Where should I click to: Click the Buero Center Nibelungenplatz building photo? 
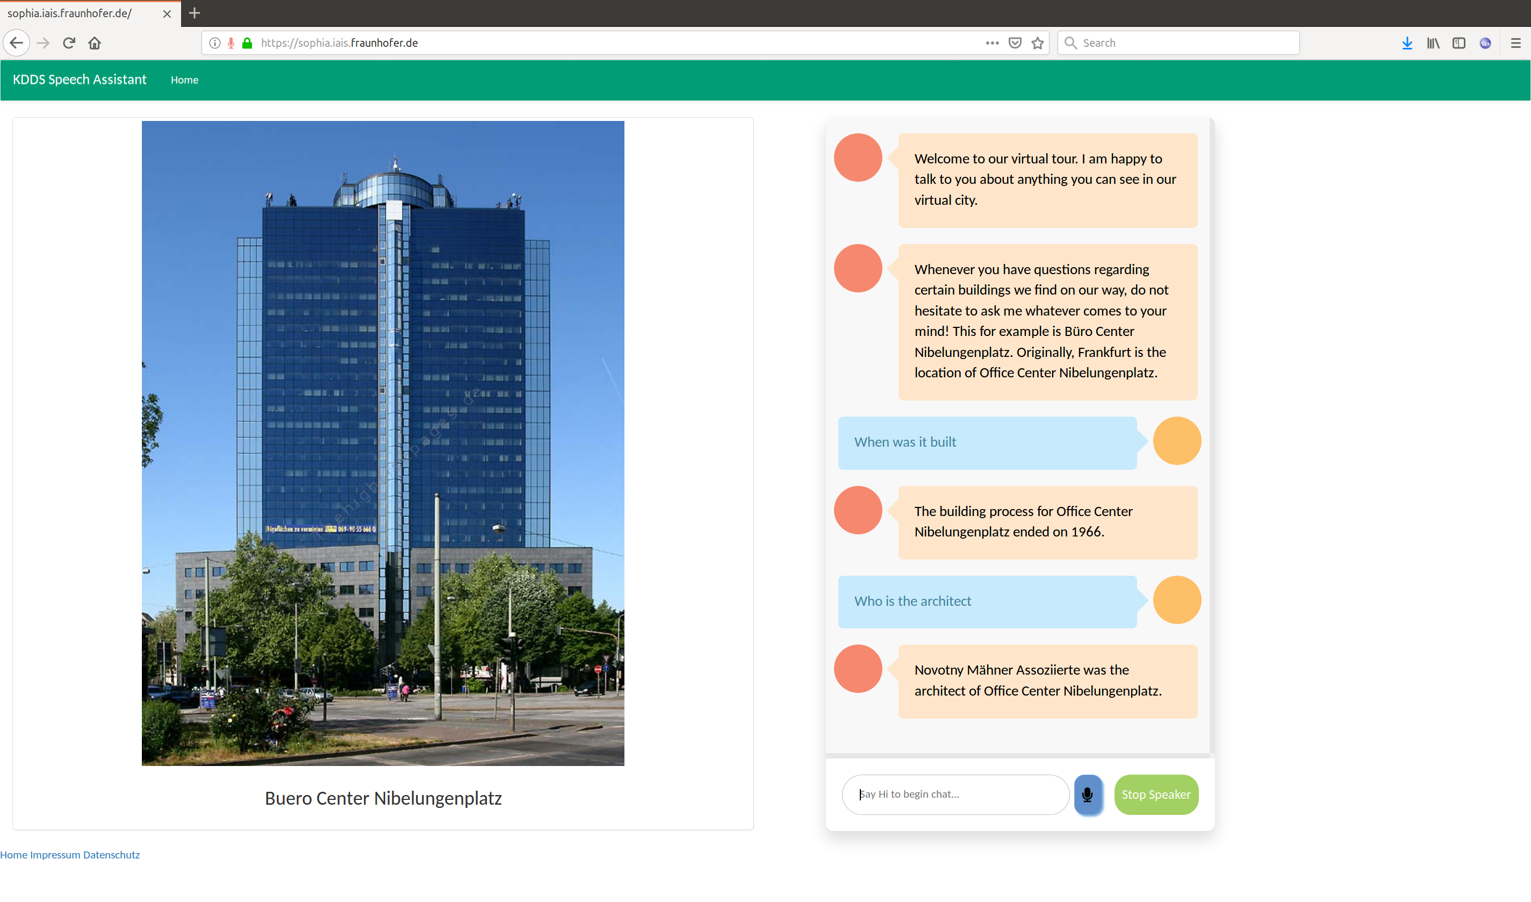(x=383, y=443)
